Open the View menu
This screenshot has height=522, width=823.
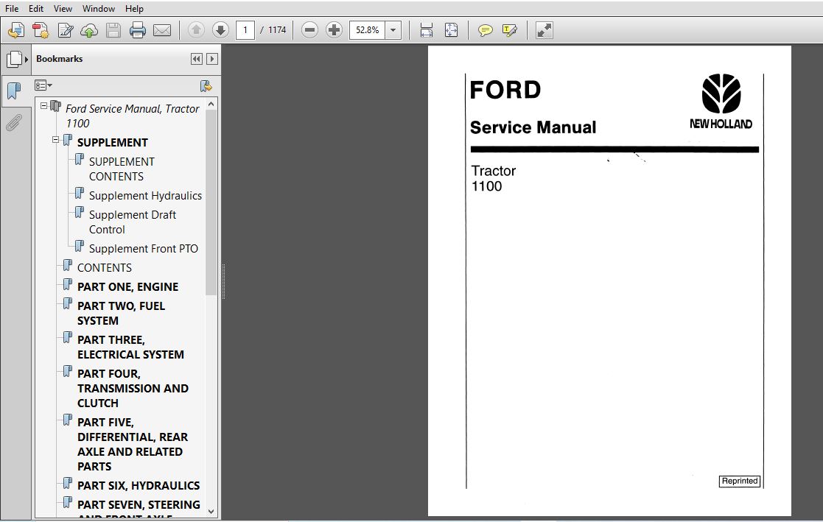tap(63, 8)
